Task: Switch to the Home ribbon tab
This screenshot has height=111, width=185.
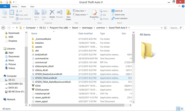Action: pos(14,6)
